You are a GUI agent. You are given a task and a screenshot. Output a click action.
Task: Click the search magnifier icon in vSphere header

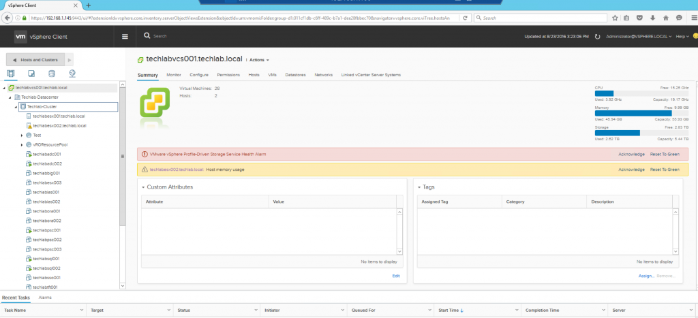[147, 35]
